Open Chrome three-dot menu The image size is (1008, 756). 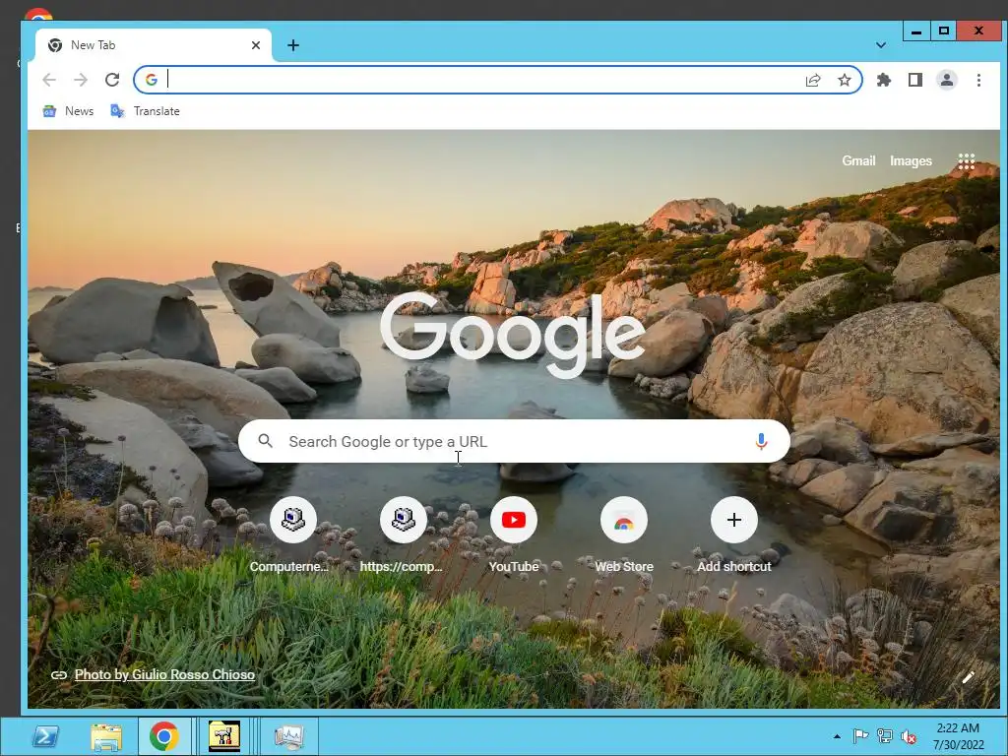(x=978, y=80)
